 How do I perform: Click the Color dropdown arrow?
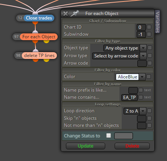(x=142, y=77)
